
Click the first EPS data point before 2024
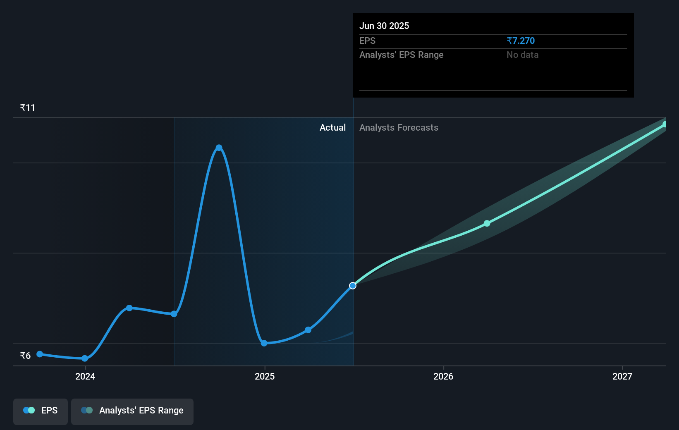click(x=40, y=354)
